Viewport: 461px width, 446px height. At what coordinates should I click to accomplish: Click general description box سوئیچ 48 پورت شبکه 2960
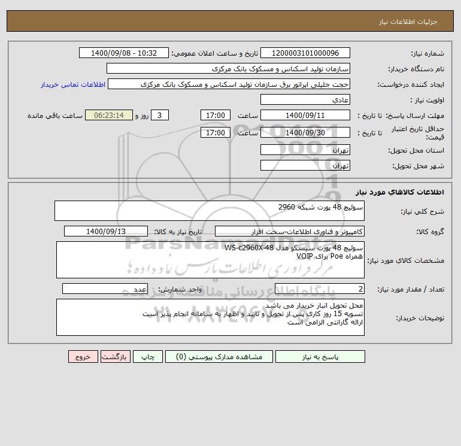(210, 211)
